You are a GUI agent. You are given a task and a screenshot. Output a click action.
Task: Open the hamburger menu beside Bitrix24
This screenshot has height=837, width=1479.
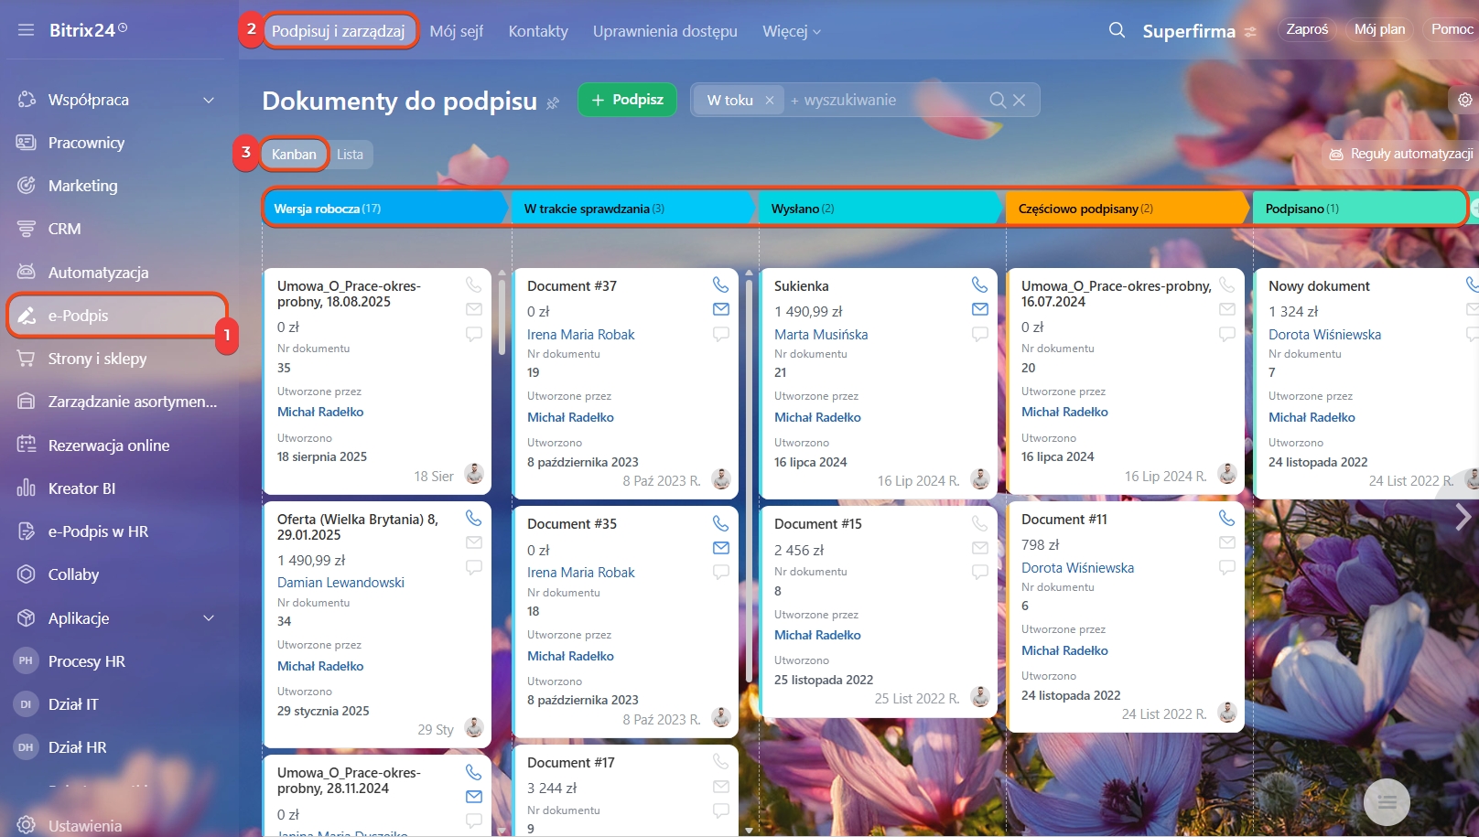click(x=26, y=30)
